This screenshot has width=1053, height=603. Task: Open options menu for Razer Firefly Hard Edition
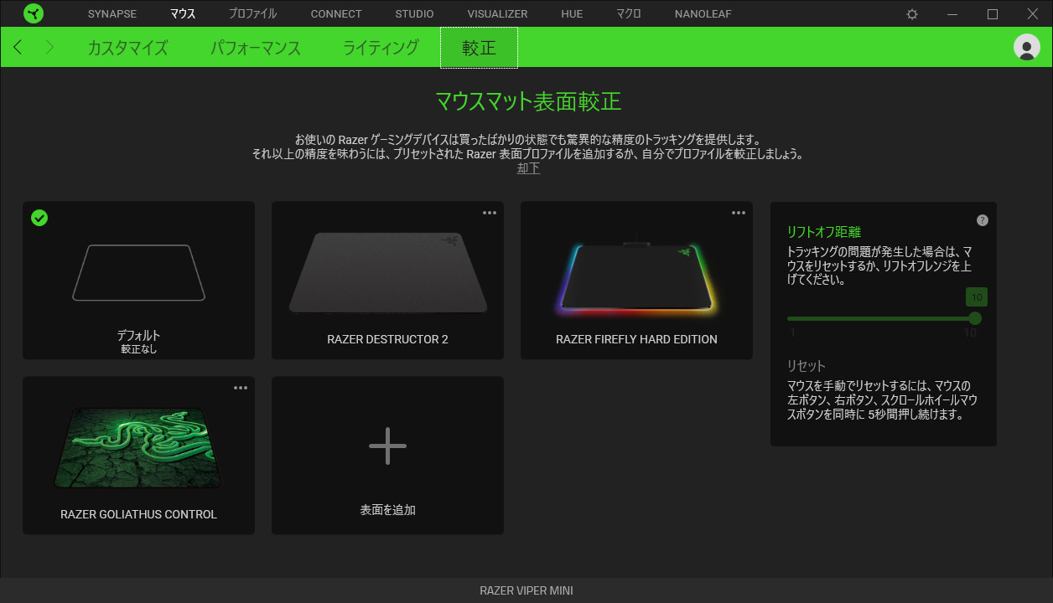739,213
